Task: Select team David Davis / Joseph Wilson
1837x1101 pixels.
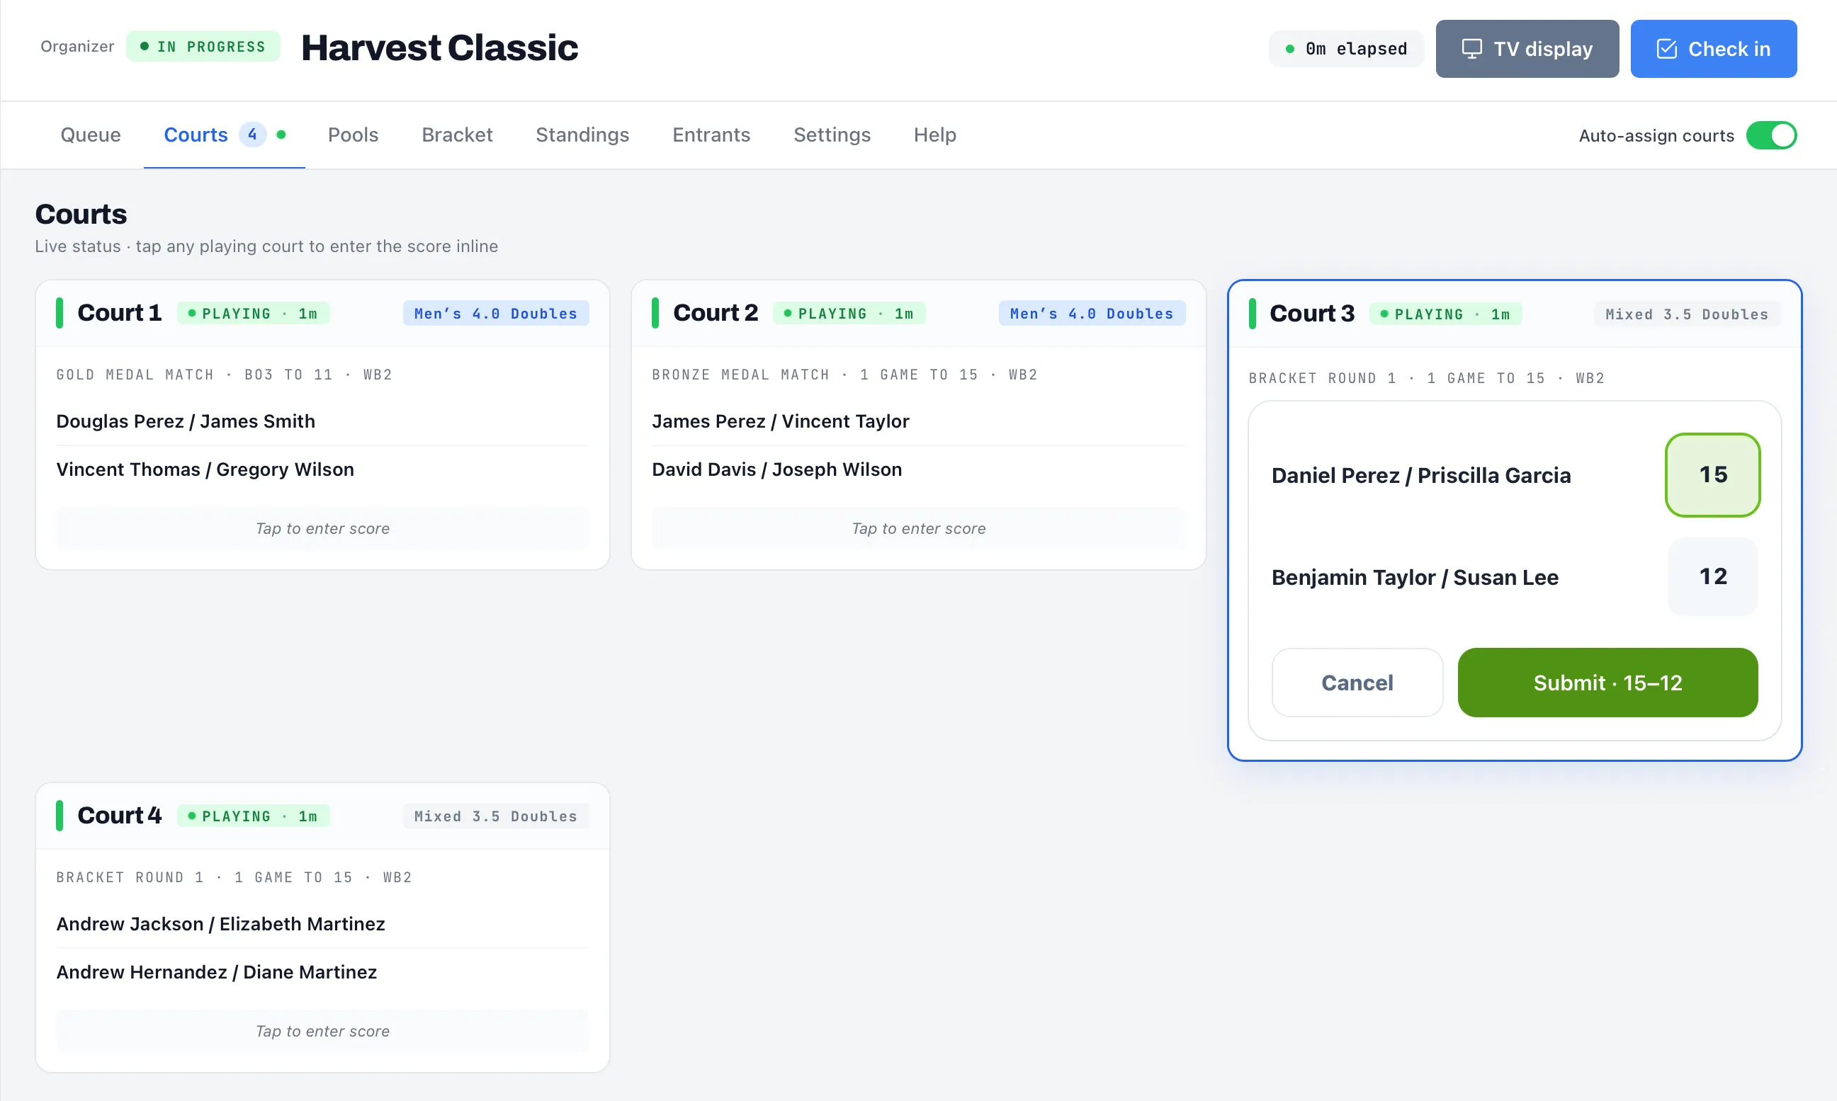Action: 777,469
